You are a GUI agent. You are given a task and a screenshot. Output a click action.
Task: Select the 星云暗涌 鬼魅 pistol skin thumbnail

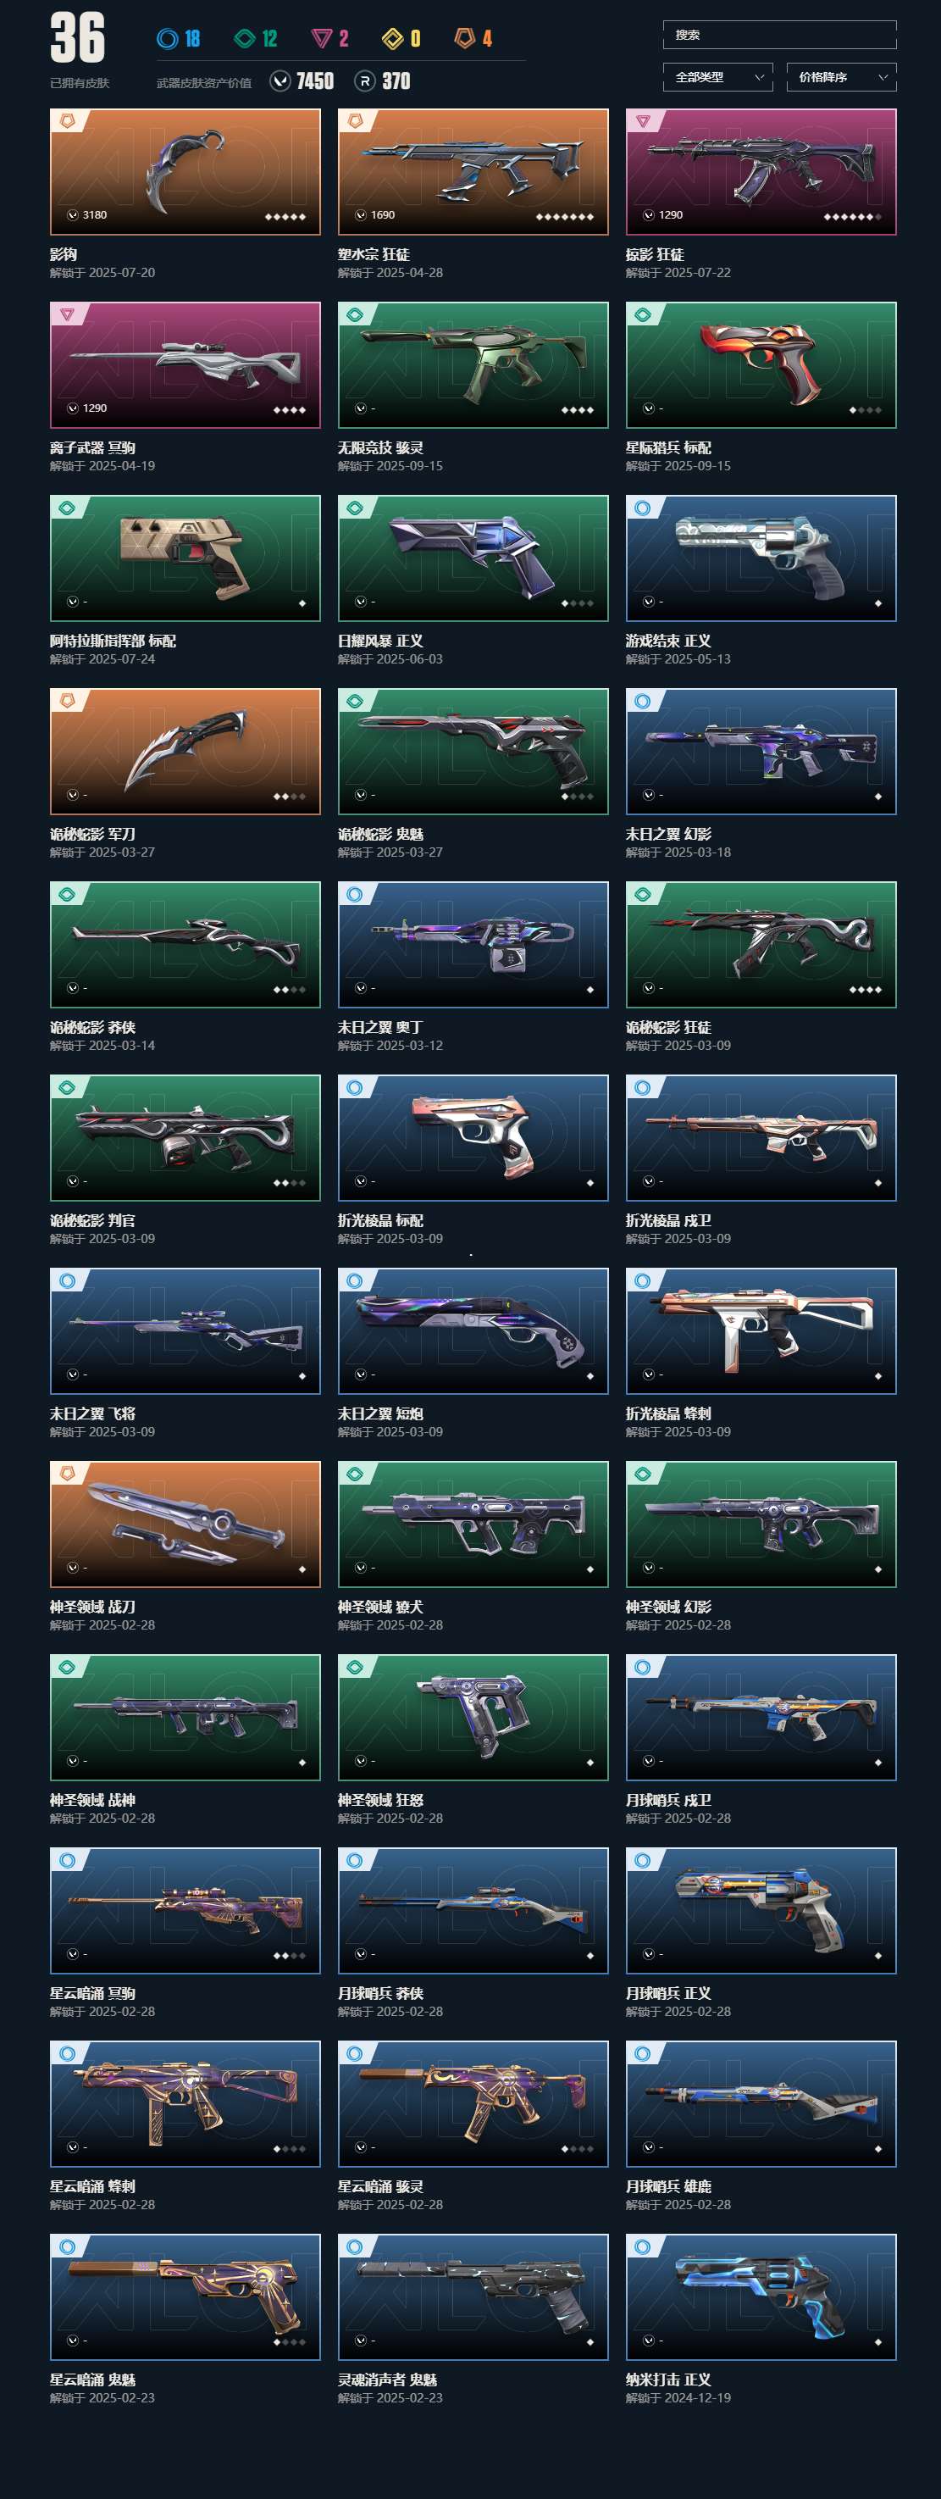point(185,2297)
